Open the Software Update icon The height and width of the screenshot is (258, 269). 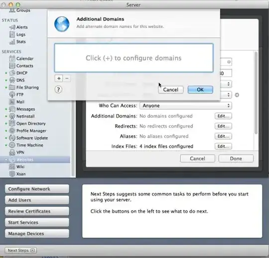pos(12,138)
